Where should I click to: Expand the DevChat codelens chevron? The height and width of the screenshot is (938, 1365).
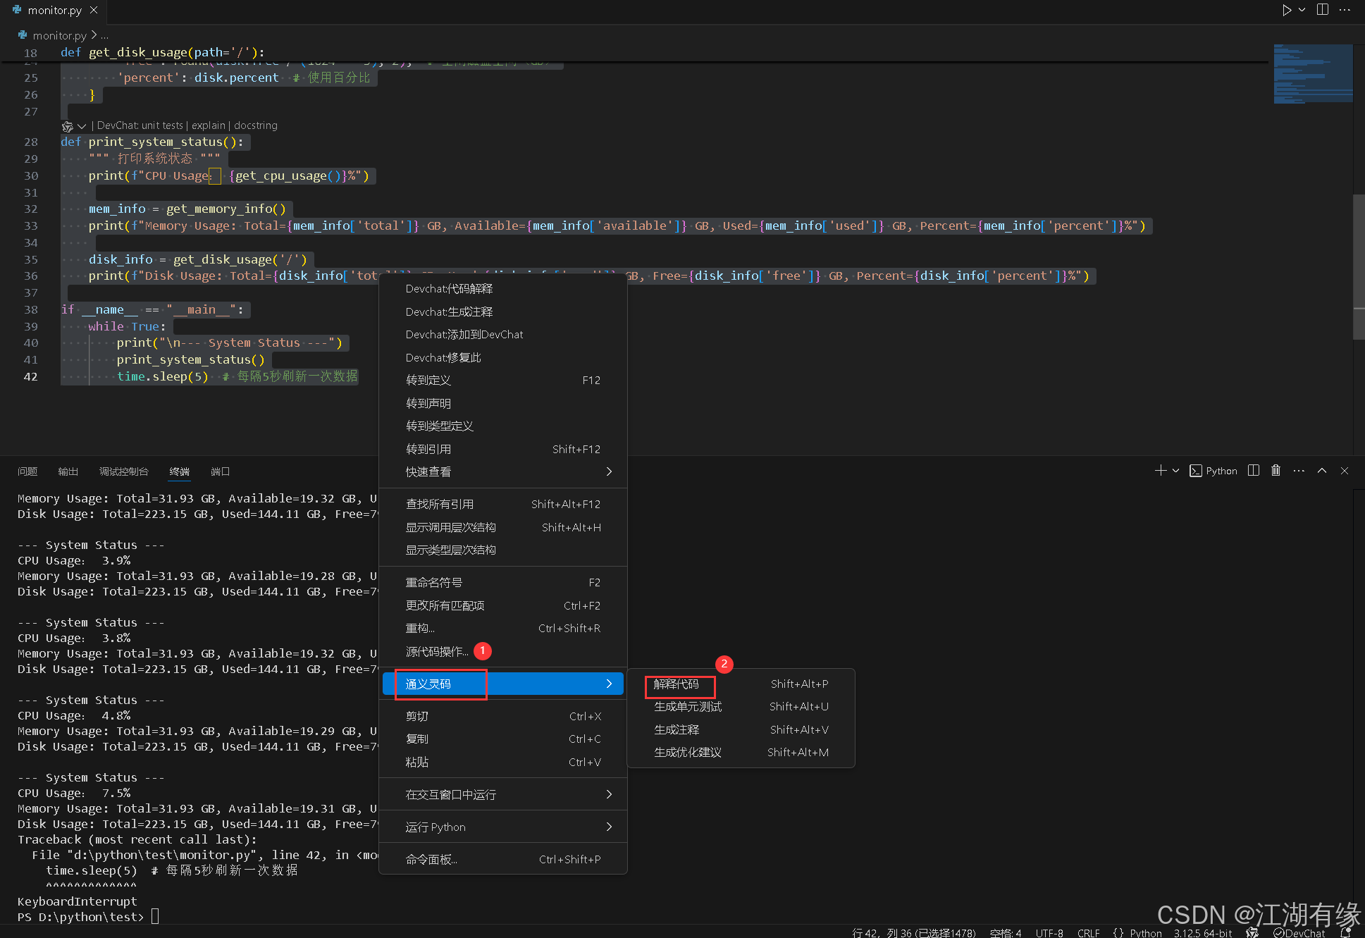[82, 126]
